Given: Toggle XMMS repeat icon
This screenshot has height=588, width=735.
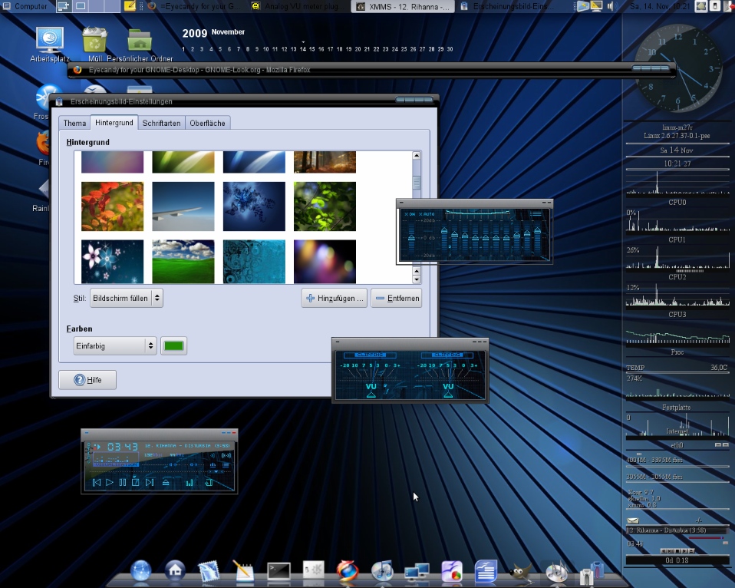Looking at the screenshot, I should 209,483.
